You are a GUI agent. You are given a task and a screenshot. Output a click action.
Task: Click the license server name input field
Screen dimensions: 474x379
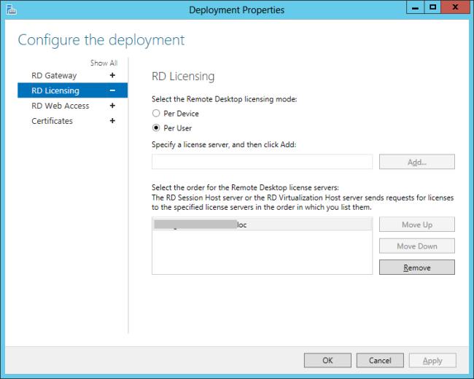262,162
